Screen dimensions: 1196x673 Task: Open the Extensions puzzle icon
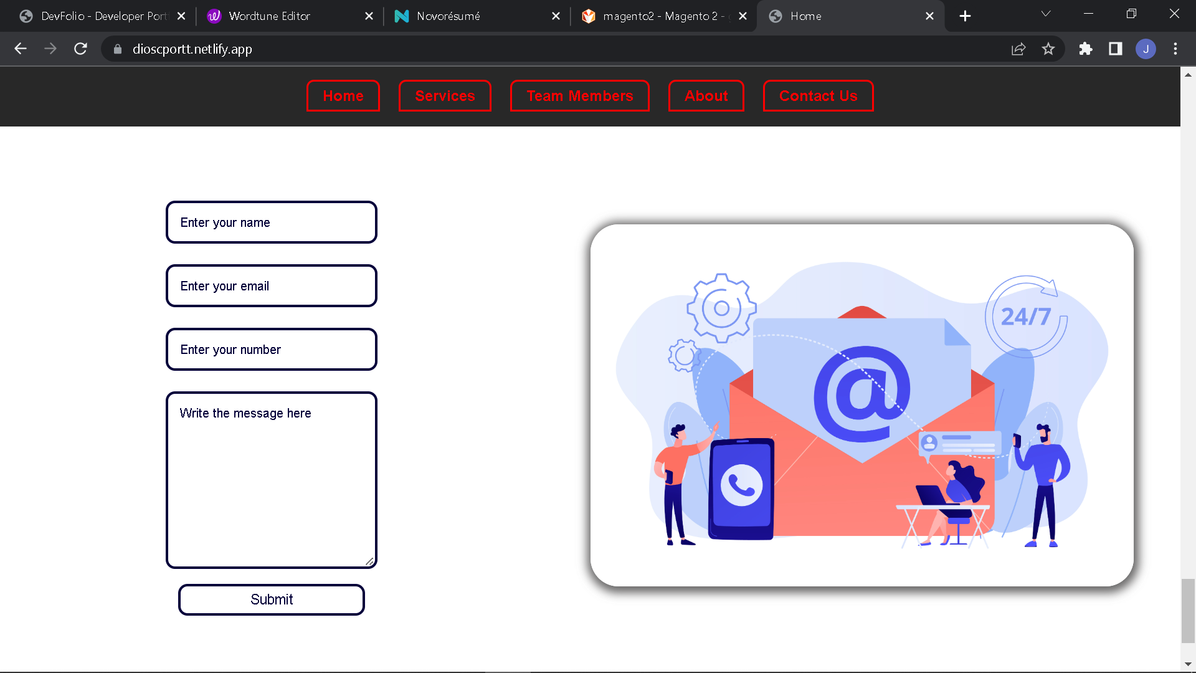coord(1086,49)
